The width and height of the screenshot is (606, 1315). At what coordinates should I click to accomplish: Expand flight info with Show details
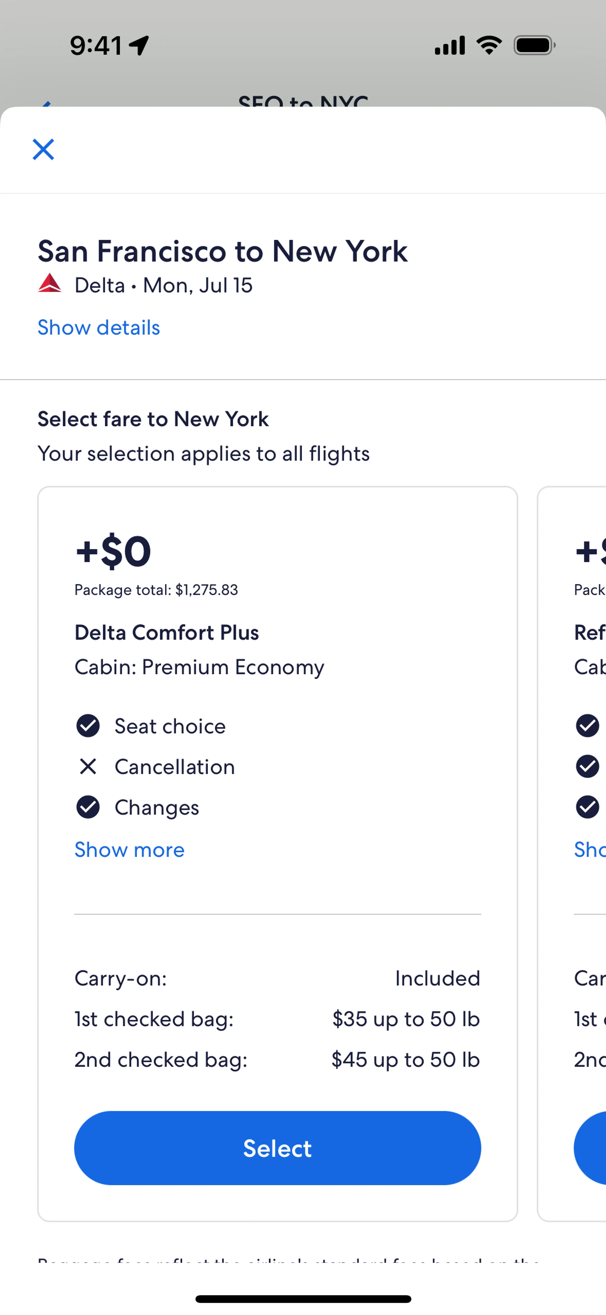point(99,328)
